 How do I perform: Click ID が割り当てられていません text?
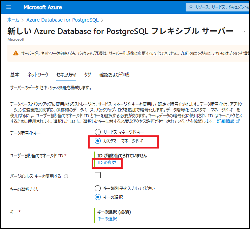(x=122, y=156)
